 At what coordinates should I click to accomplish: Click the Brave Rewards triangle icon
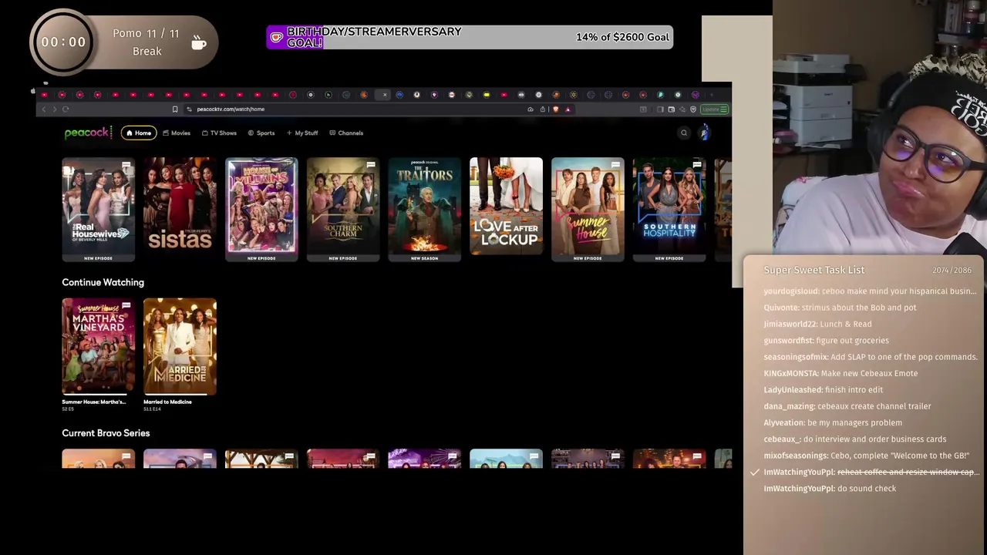(568, 109)
